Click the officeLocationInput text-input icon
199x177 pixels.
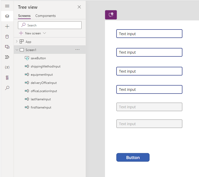point(27,91)
